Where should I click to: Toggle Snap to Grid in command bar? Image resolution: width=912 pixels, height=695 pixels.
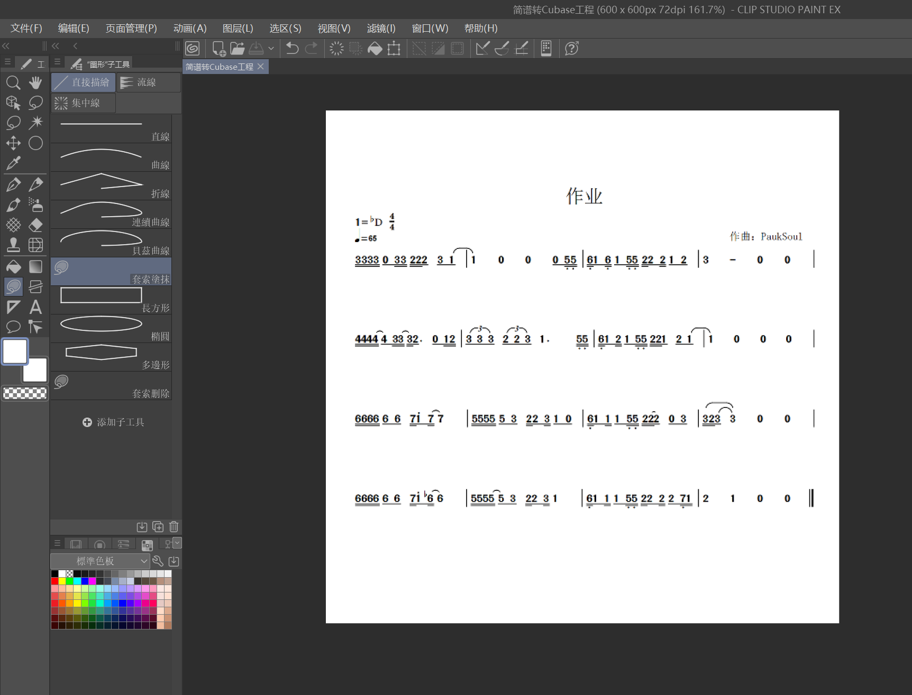(522, 49)
